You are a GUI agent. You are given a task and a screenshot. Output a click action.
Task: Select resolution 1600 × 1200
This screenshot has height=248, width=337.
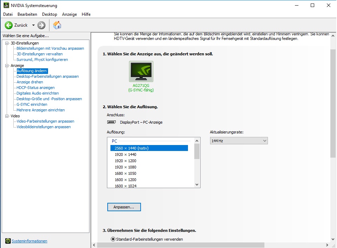click(125, 180)
